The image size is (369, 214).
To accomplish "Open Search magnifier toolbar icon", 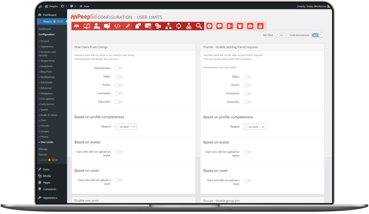I will (199, 26).
